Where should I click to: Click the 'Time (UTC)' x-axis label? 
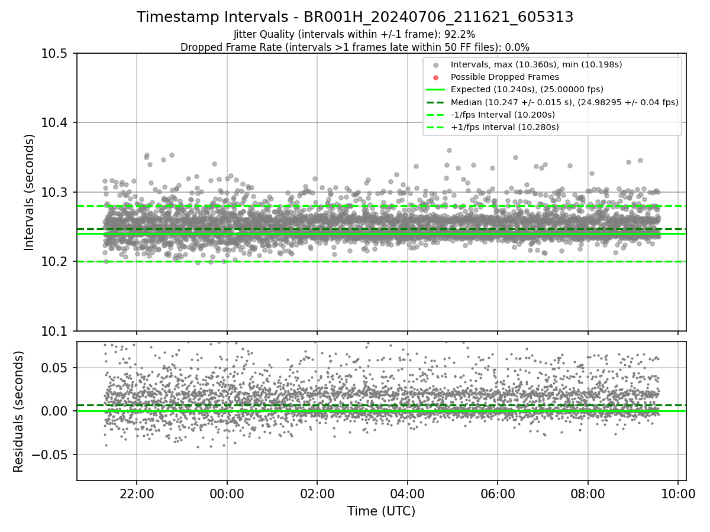tap(381, 511)
